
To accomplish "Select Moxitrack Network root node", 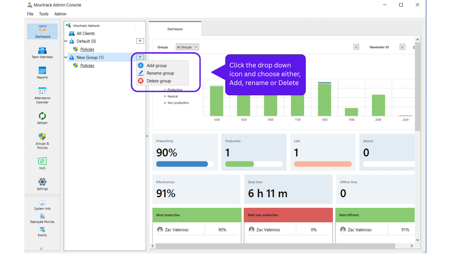I will (x=86, y=26).
